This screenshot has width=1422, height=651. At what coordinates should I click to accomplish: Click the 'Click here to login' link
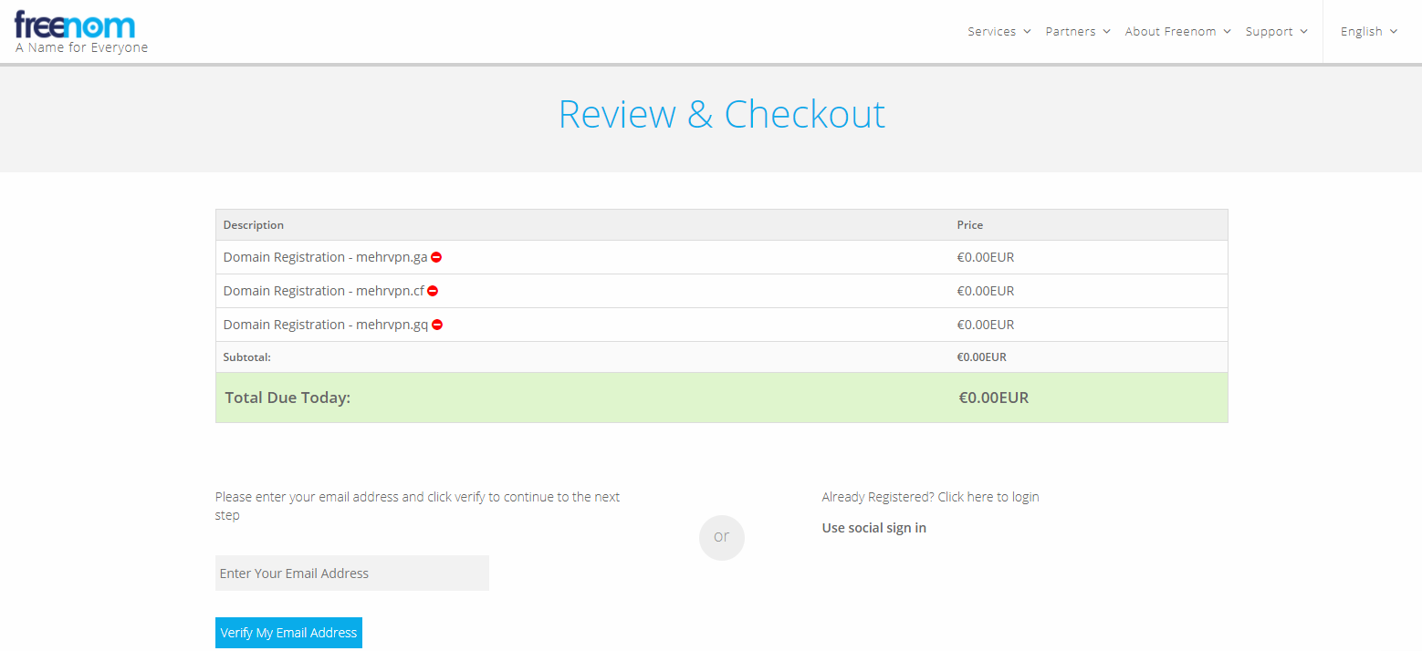tap(988, 497)
